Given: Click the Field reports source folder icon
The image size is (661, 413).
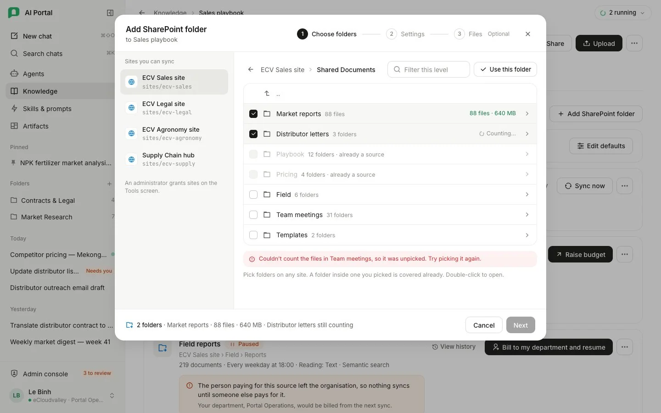Looking at the screenshot, I should (162, 348).
